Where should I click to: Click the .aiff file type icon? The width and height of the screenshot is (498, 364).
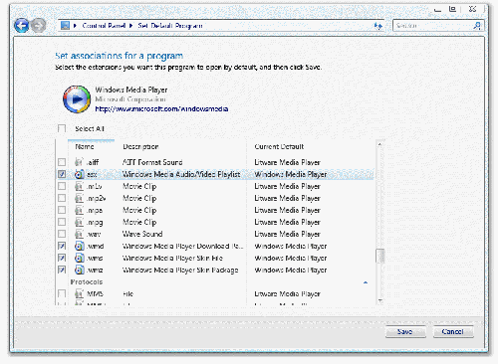pos(79,162)
